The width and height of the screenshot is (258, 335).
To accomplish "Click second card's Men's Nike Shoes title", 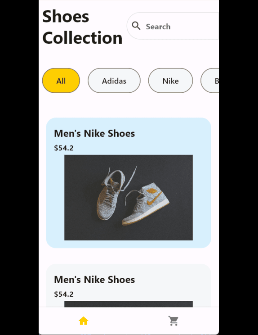I will pos(94,280).
